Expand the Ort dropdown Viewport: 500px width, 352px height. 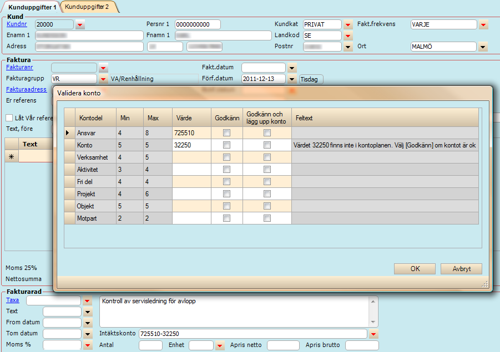point(483,47)
